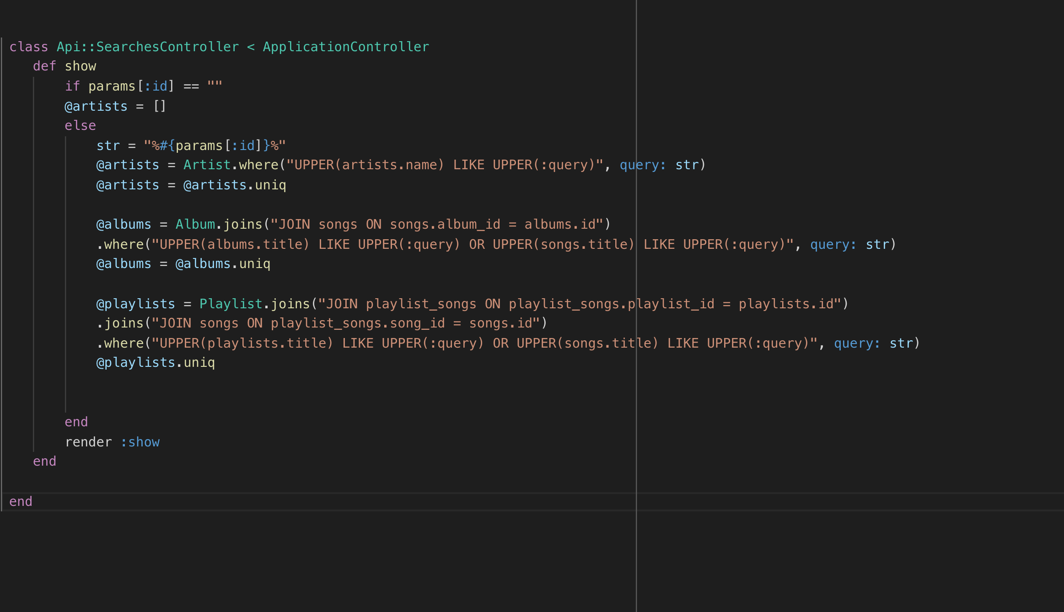The height and width of the screenshot is (612, 1064).
Task: Click the 'render :show' line
Action: [x=113, y=442]
